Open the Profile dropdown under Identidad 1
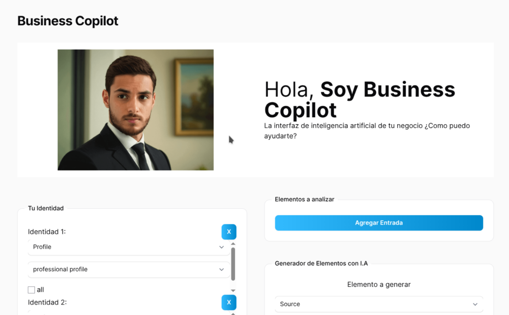 click(128, 247)
